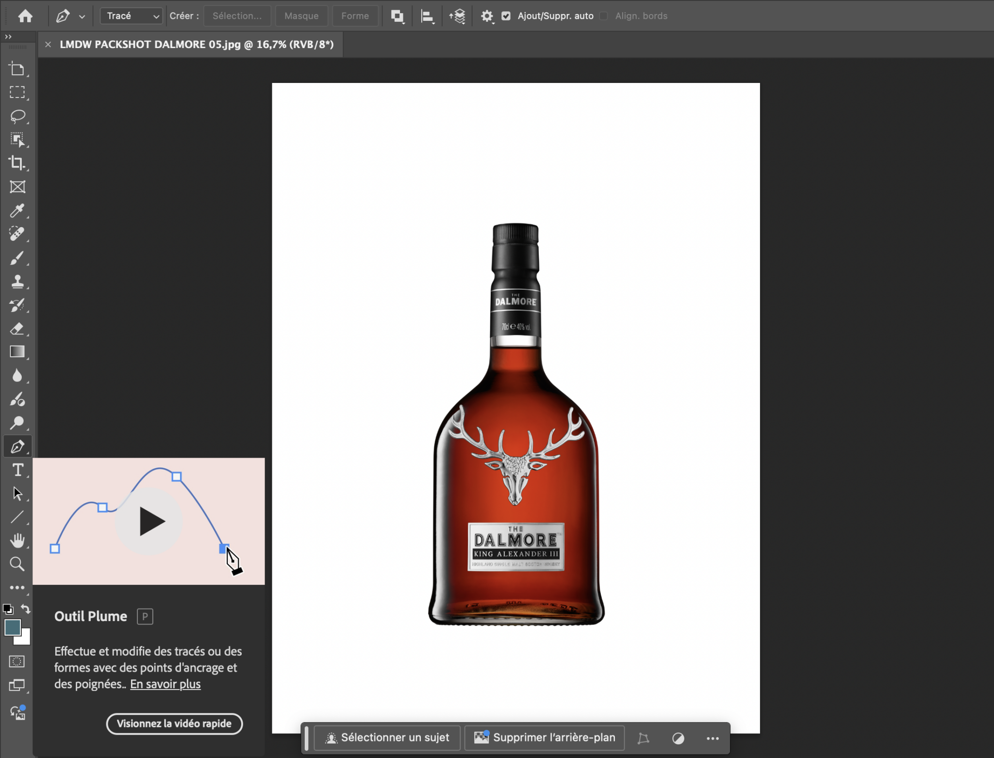The width and height of the screenshot is (994, 758).
Task: Open the Edit Toolbar three-dots menu
Action: pyautogui.click(x=17, y=588)
